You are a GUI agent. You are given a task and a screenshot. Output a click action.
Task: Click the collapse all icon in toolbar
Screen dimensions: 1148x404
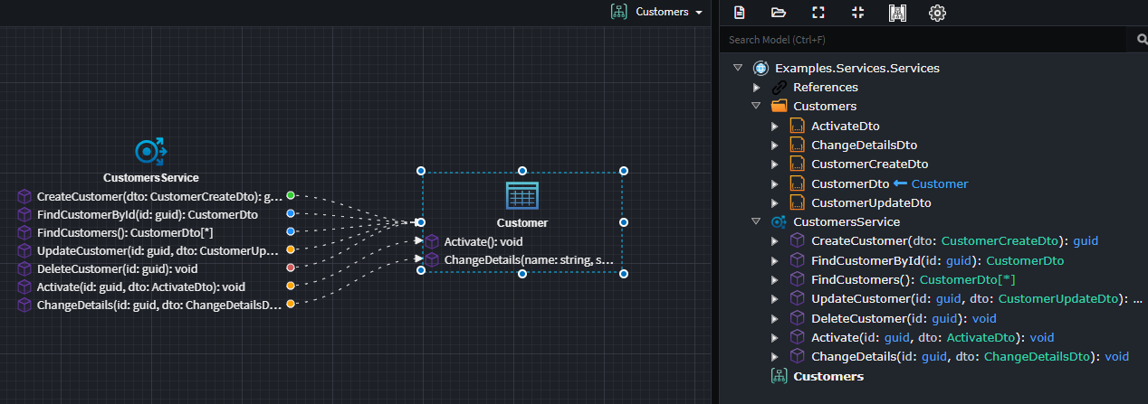[x=858, y=13]
